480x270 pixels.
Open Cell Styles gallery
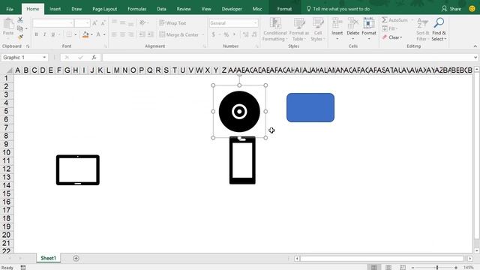pos(318,29)
